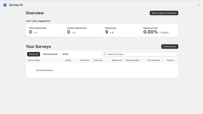Create a new survey
This screenshot has width=203, height=114.
pyautogui.click(x=170, y=46)
